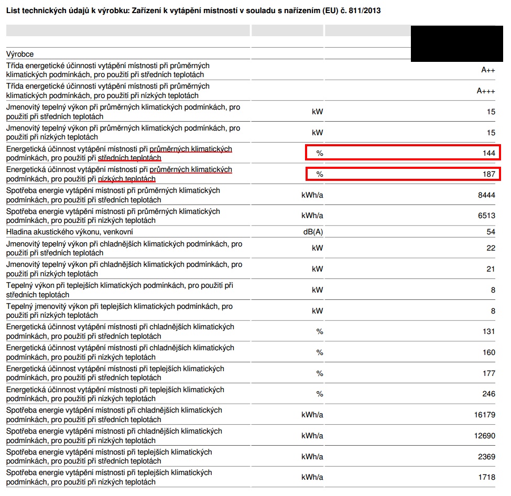Screen dimensions: 511x496
Task: Click consumption value 2369
Action: click(x=486, y=457)
